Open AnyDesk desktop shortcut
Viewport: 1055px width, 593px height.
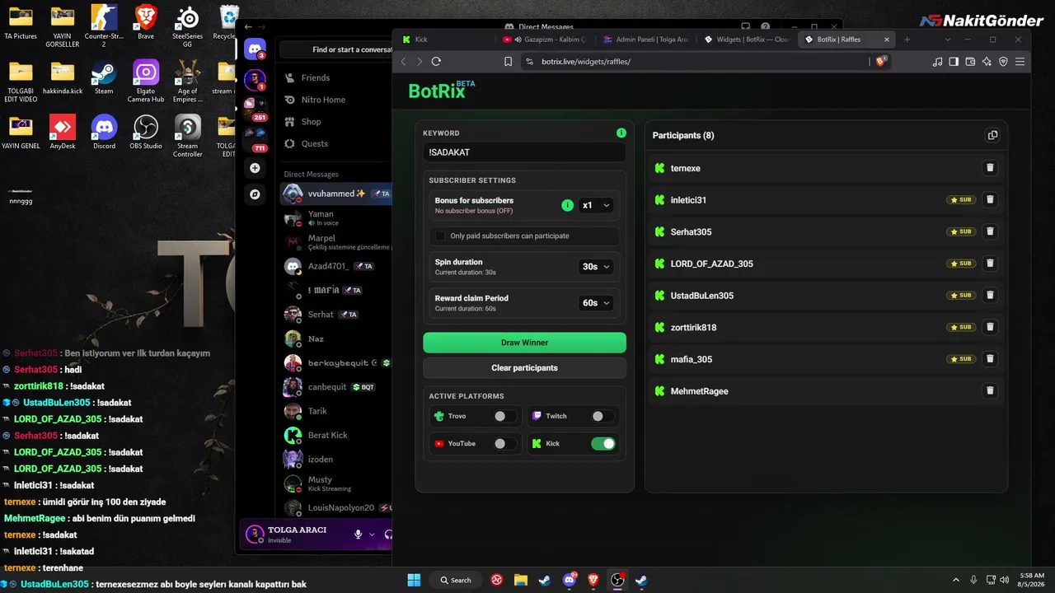pyautogui.click(x=63, y=132)
